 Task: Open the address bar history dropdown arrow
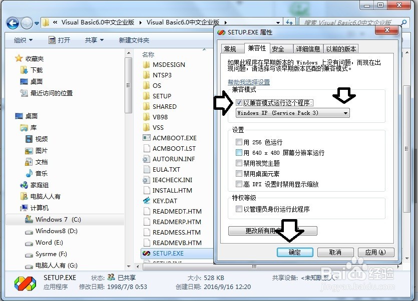[x=278, y=22]
